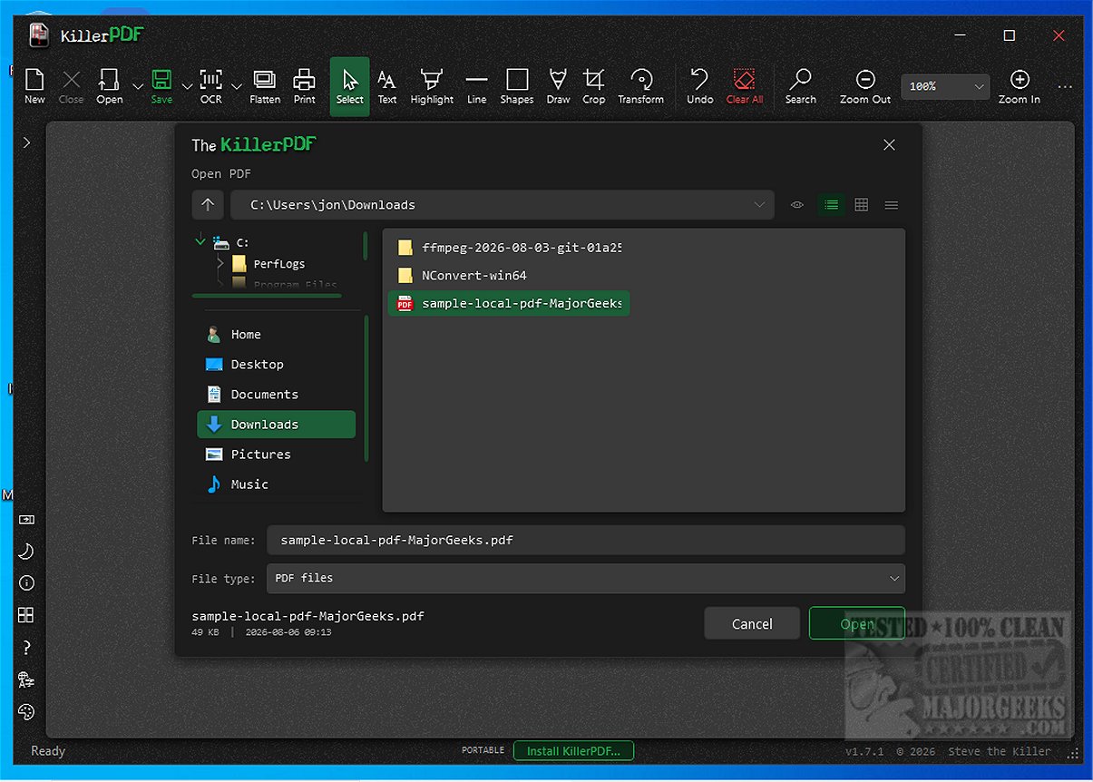This screenshot has width=1093, height=782.
Task: Select the ffmpeg-2026-08-03 folder
Action: pyautogui.click(x=510, y=248)
